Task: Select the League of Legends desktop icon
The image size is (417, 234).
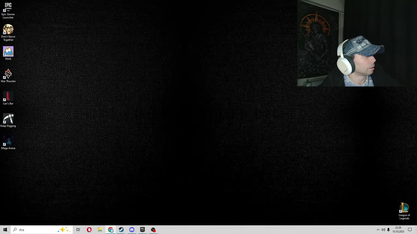Action: click(x=404, y=211)
